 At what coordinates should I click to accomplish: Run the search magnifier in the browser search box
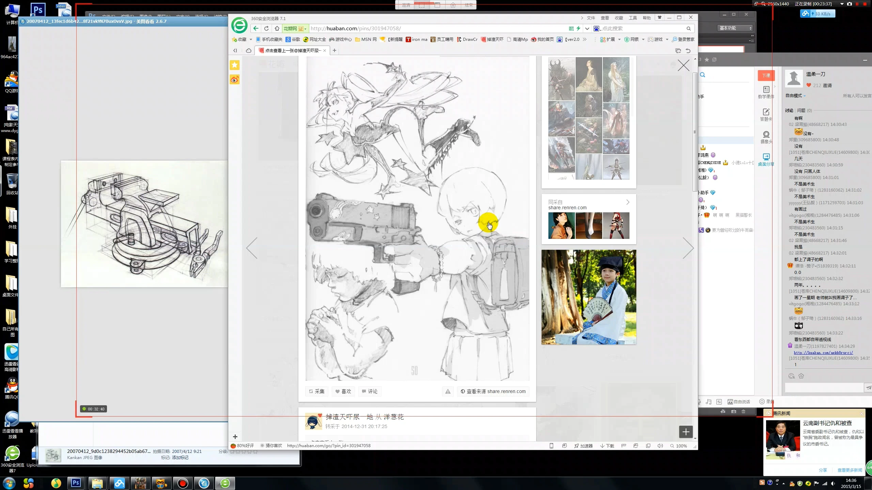[688, 29]
